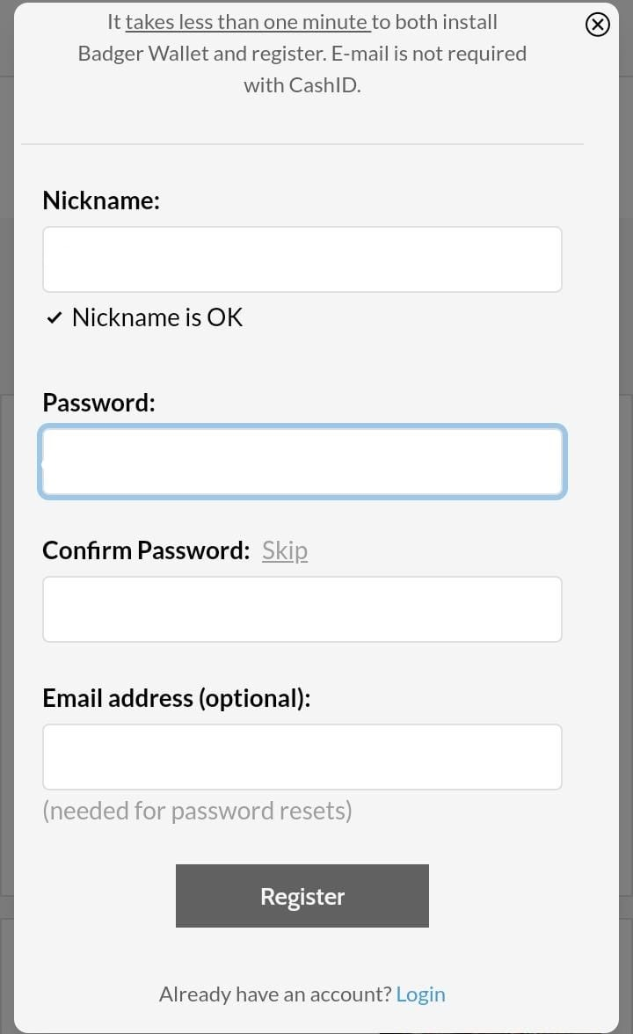633x1034 pixels.
Task: Click the "Password:" field label
Action: tap(98, 403)
